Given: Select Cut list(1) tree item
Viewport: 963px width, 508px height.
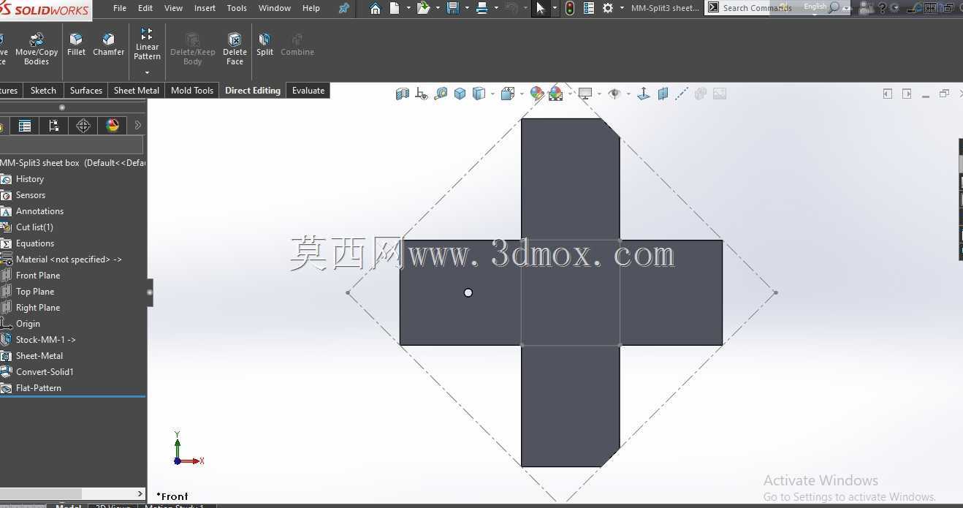Looking at the screenshot, I should click(x=34, y=227).
